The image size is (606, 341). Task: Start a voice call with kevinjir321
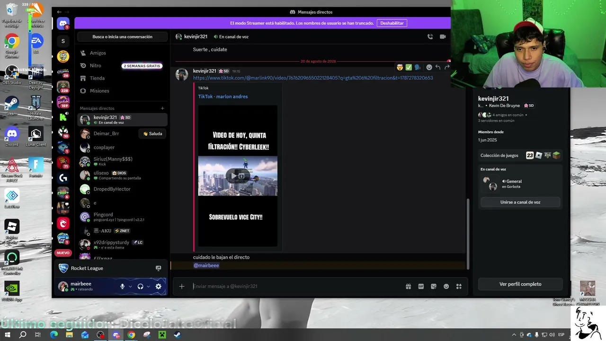pyautogui.click(x=430, y=36)
